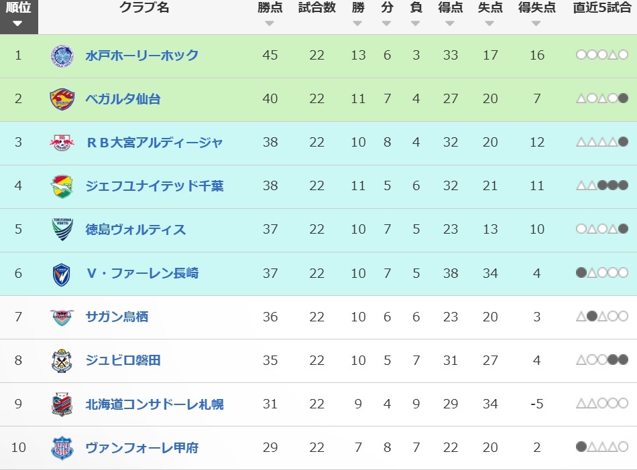Click the Vegalta Sendai club crest

[62, 99]
